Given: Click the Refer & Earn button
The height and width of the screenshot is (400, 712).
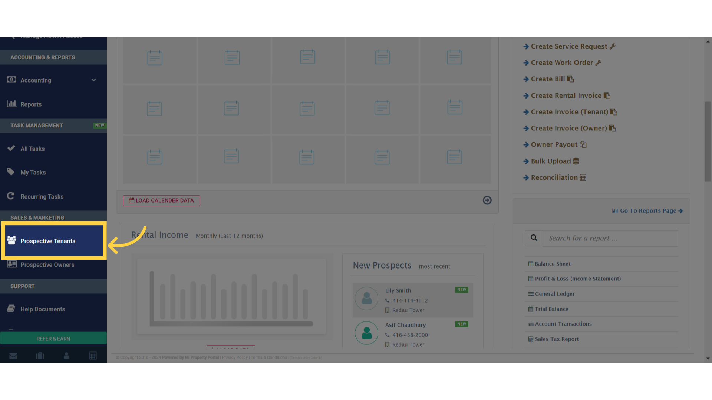Looking at the screenshot, I should click(x=53, y=339).
